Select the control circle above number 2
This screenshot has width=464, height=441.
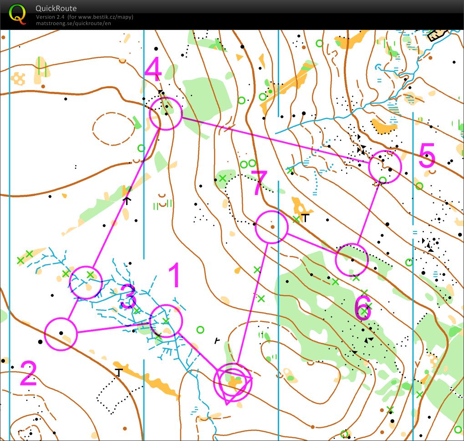(x=61, y=334)
